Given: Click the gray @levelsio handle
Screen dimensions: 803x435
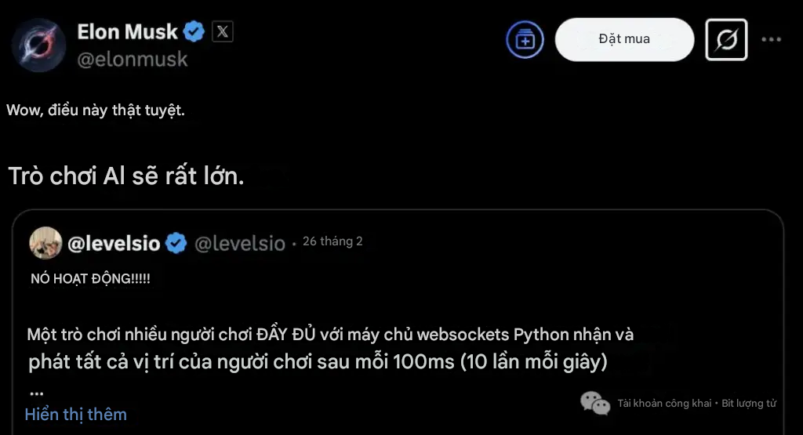Looking at the screenshot, I should coord(240,243).
